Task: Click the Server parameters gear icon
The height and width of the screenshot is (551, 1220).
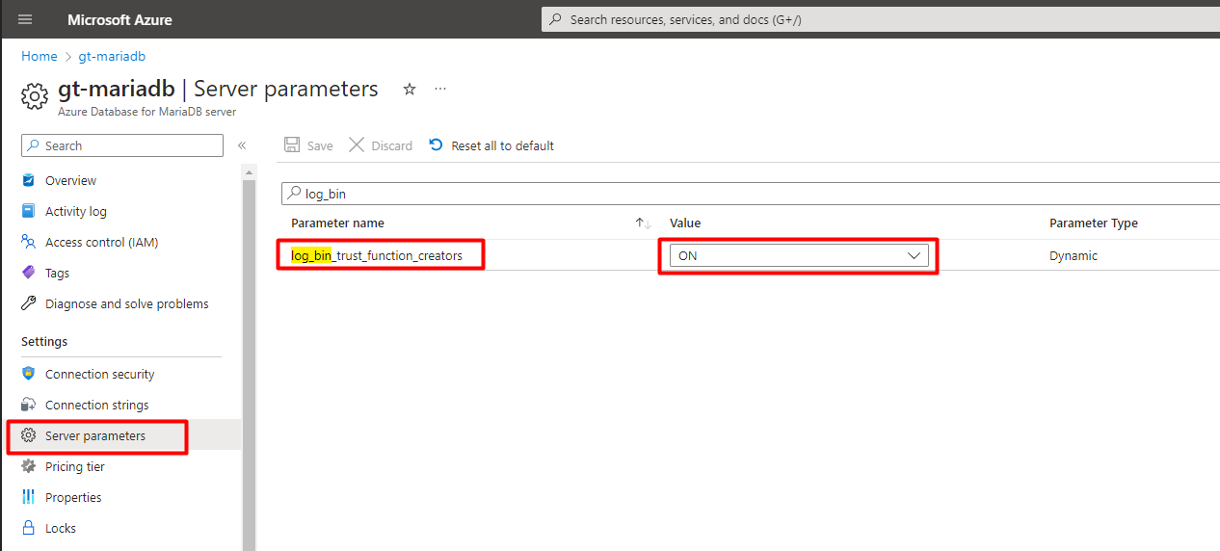Action: [x=28, y=435]
